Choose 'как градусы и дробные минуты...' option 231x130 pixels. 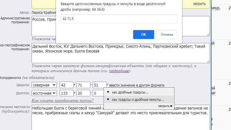click(x=138, y=99)
